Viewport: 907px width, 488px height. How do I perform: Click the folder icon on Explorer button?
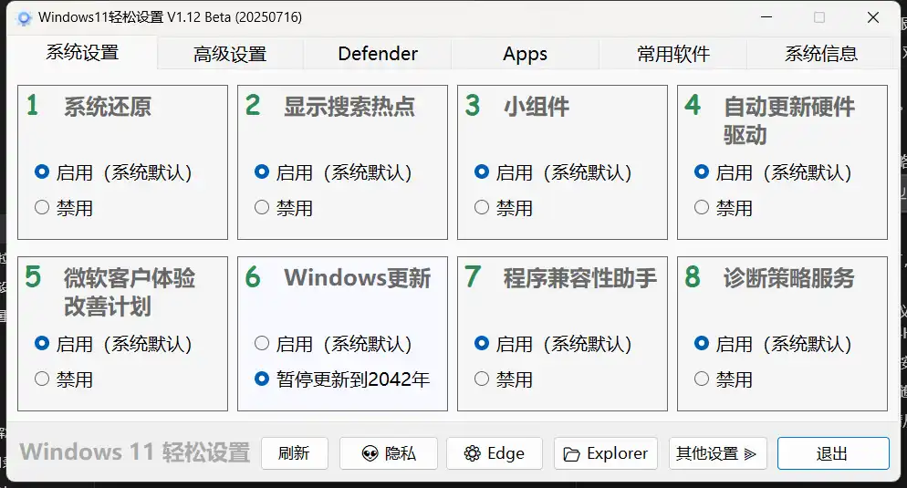[571, 454]
